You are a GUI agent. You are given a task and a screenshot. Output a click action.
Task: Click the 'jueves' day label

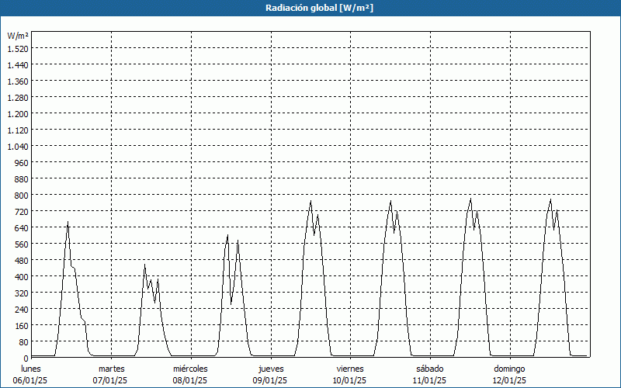click(x=271, y=369)
